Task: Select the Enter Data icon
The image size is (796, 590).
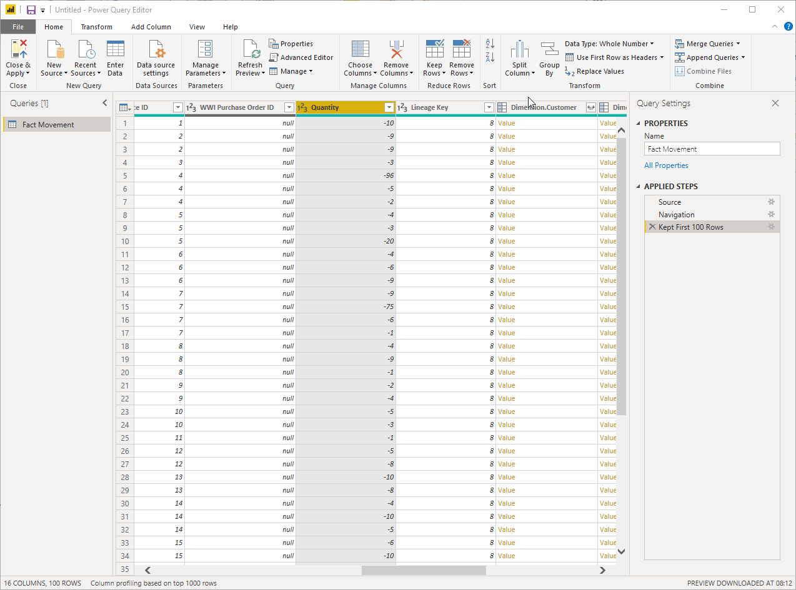Action: (115, 57)
